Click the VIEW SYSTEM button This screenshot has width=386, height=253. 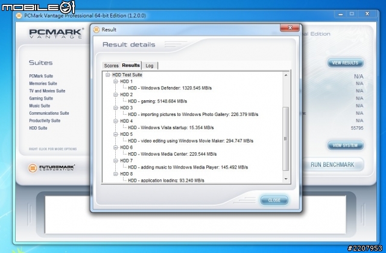(345, 146)
